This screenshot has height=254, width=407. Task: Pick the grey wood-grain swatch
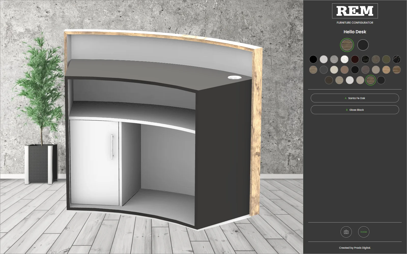click(x=365, y=70)
